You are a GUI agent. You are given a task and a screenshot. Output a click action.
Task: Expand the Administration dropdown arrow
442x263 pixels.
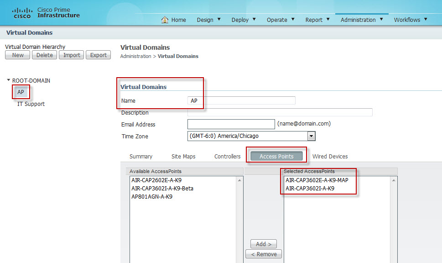pos(381,20)
